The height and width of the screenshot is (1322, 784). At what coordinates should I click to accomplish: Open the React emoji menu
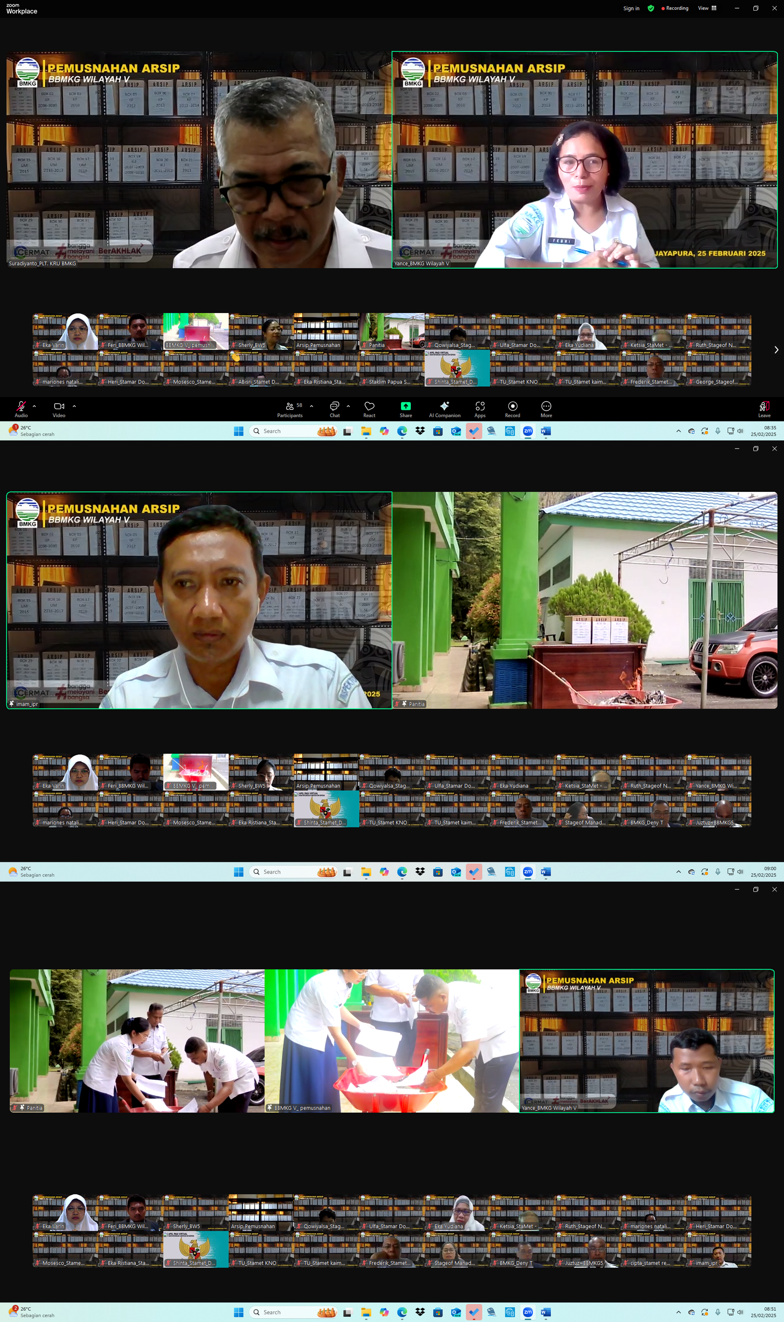coord(369,407)
